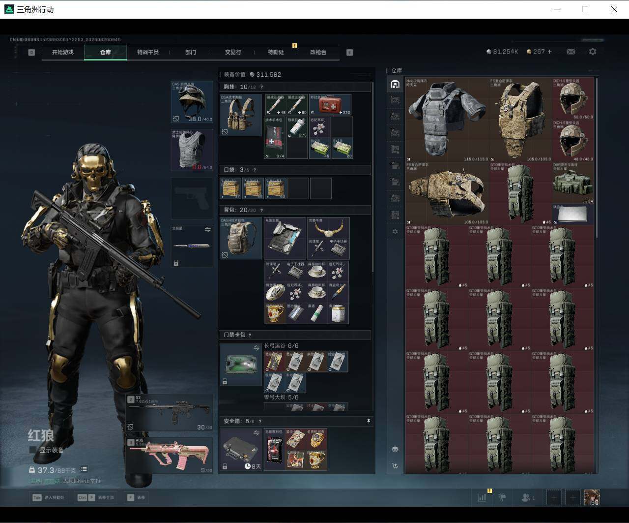
Task: Click the second empty squad slot plus button
Action: tap(573, 497)
